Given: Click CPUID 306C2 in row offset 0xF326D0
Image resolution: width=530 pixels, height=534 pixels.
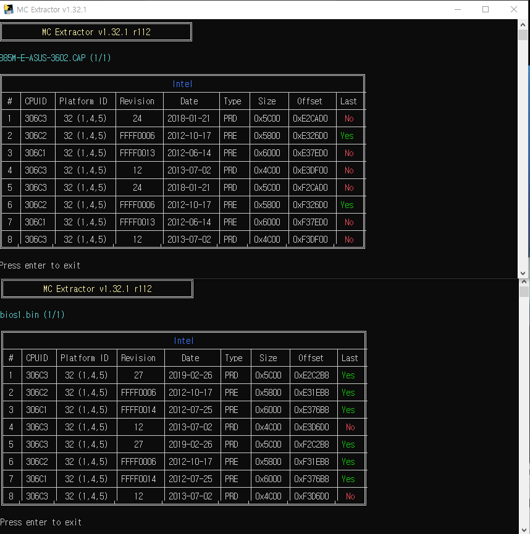Looking at the screenshot, I should [x=36, y=205].
